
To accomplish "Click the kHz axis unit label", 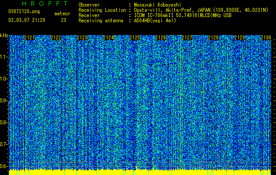I will click(4, 35).
